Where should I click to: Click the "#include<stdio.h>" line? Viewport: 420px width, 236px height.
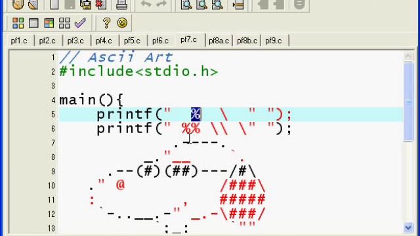coord(138,71)
